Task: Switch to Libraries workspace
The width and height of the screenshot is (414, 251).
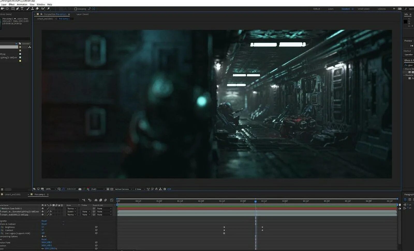Action: click(x=382, y=9)
